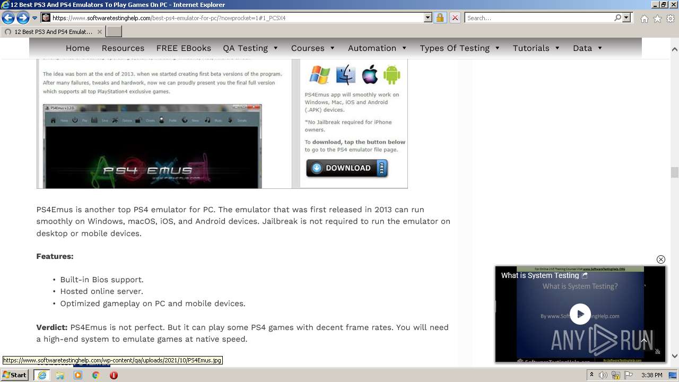The width and height of the screenshot is (679, 382).
Task: Play the What is System Testing video
Action: coord(580,314)
